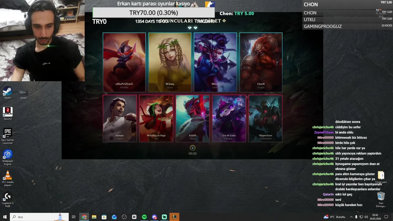
Task: Select the FlipperZero Fiddlesticks card
Action: 265,118
